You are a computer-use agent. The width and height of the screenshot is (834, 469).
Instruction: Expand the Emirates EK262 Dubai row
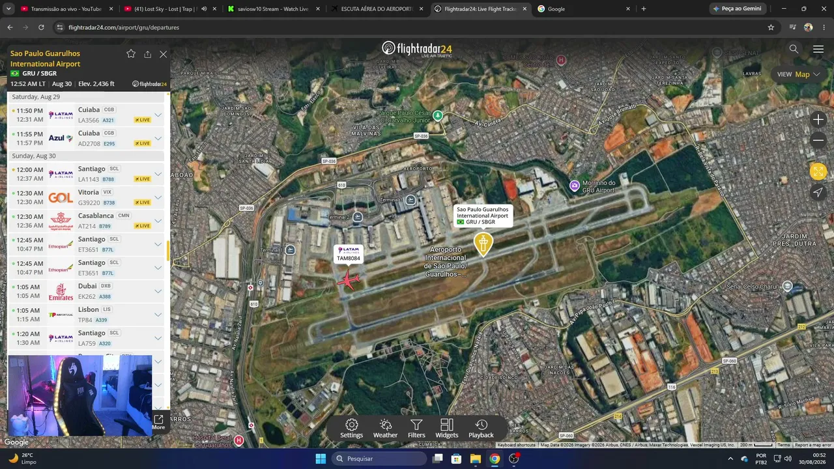pos(158,291)
